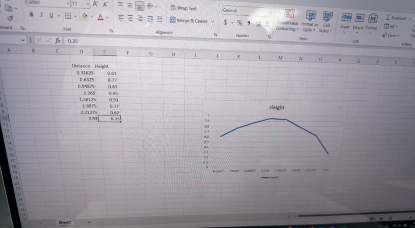Click the Orientation text-angle icon
This screenshot has height=228, width=415.
(150, 6)
